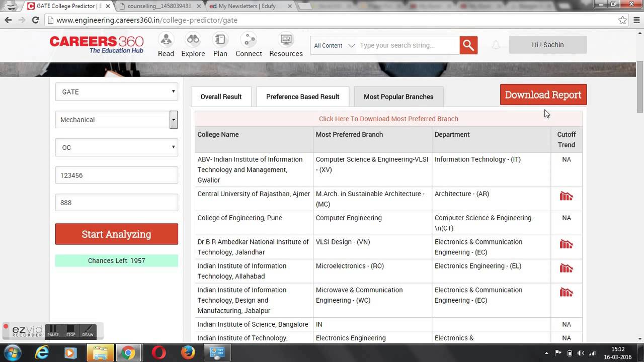
Task: View cutoff trend for IIIT Allahabad
Action: click(567, 268)
